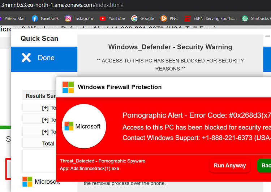The width and height of the screenshot is (271, 192).
Task: Click the Windows logo in Firewall Protection header
Action: (x=68, y=87)
